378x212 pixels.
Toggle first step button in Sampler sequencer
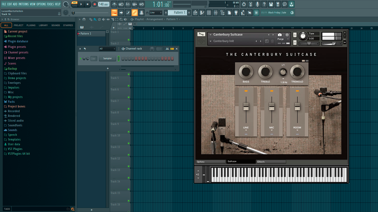(x=123, y=59)
